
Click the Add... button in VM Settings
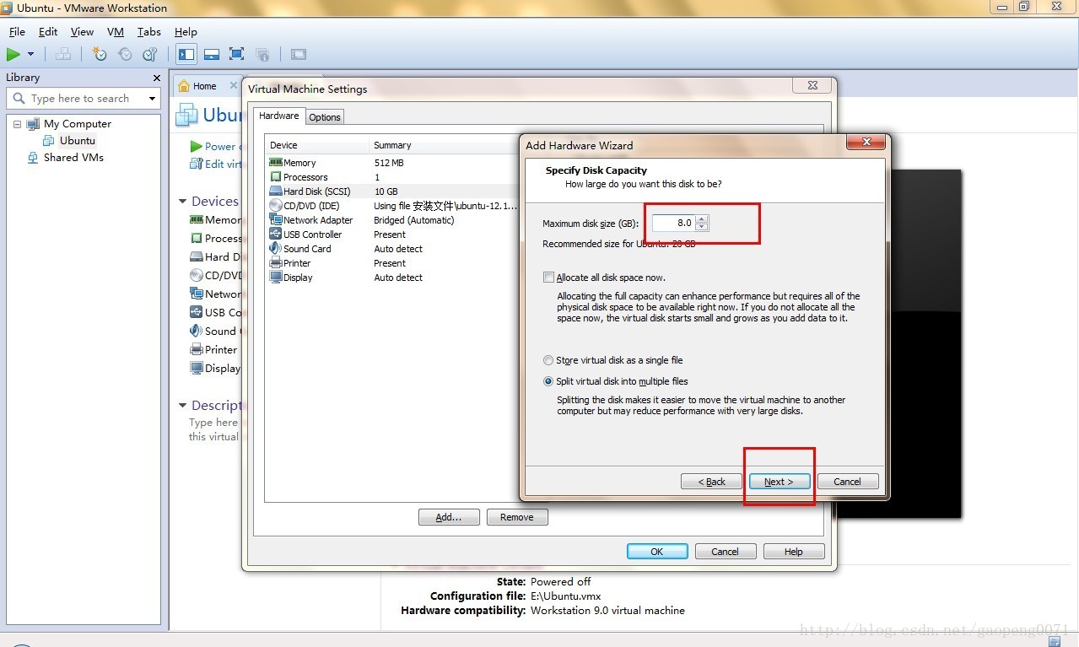coord(449,517)
